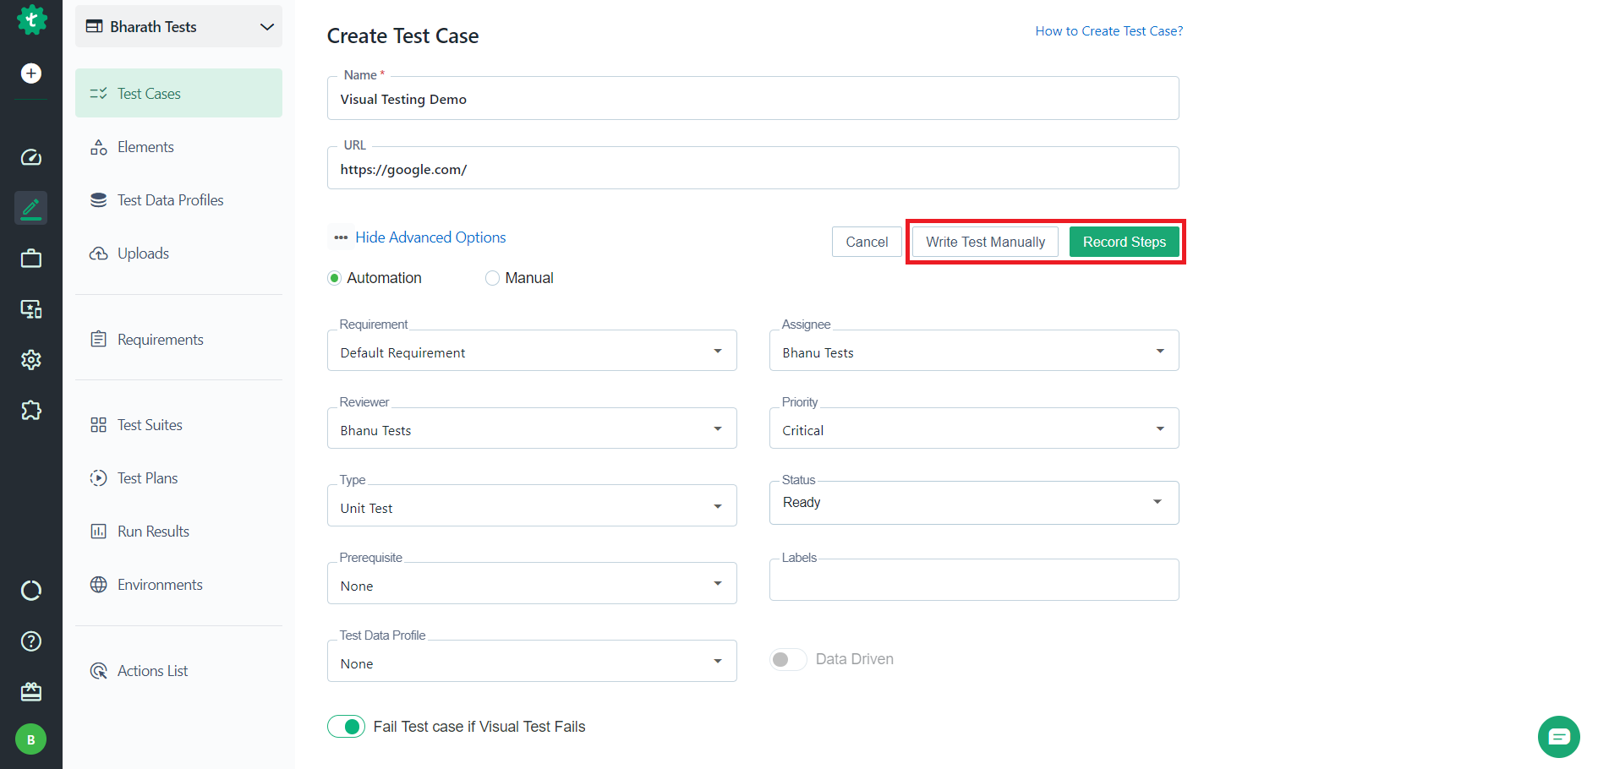The width and height of the screenshot is (1598, 769).
Task: Open the help question mark icon
Action: pyautogui.click(x=31, y=641)
